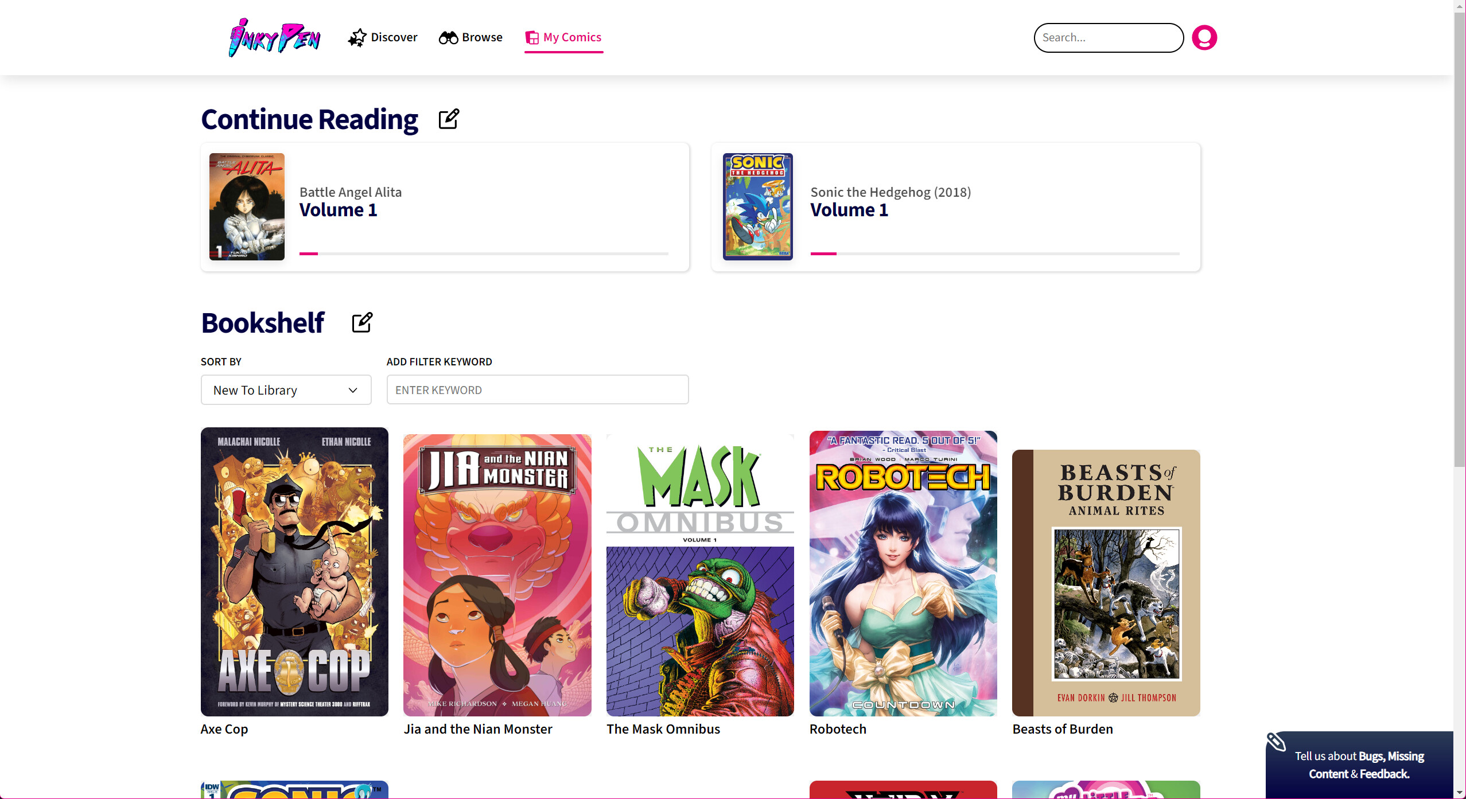
Task: Open Sonic the Hedgehog cover thumbnail
Action: tap(758, 206)
